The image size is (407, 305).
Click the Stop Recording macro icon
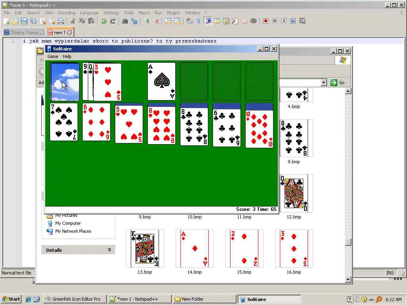275,21
